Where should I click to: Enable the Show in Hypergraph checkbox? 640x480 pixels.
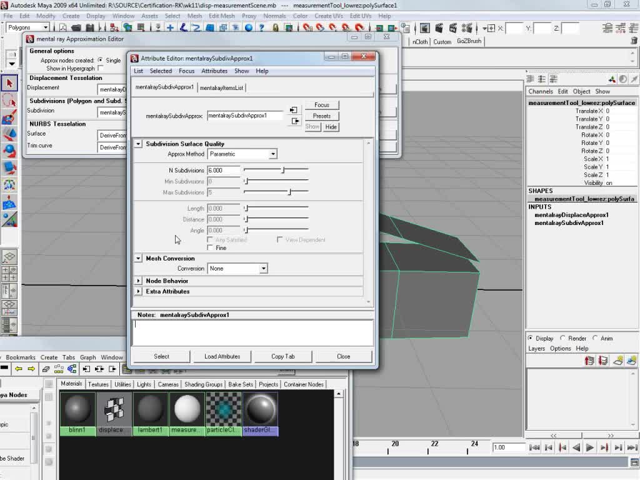pyautogui.click(x=101, y=68)
